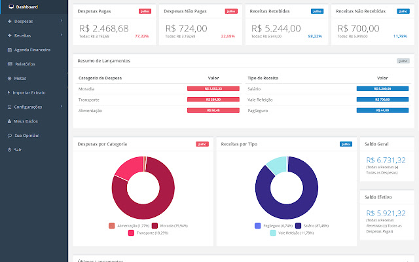Click the Metas target icon
This screenshot has height=262, width=419.
(10, 79)
